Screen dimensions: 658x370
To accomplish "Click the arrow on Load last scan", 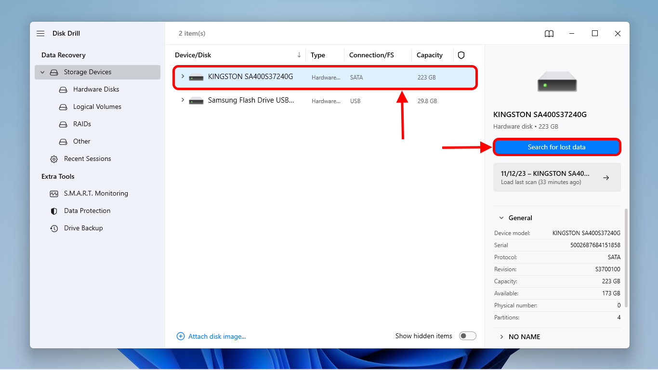I will (x=606, y=177).
